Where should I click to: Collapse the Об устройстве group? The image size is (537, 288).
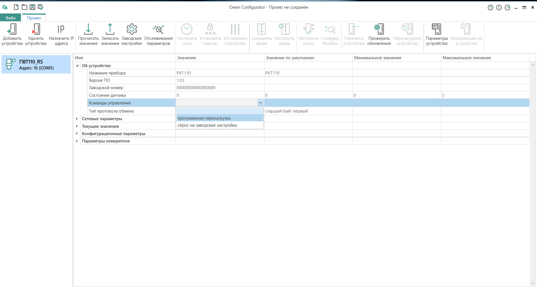pos(77,66)
